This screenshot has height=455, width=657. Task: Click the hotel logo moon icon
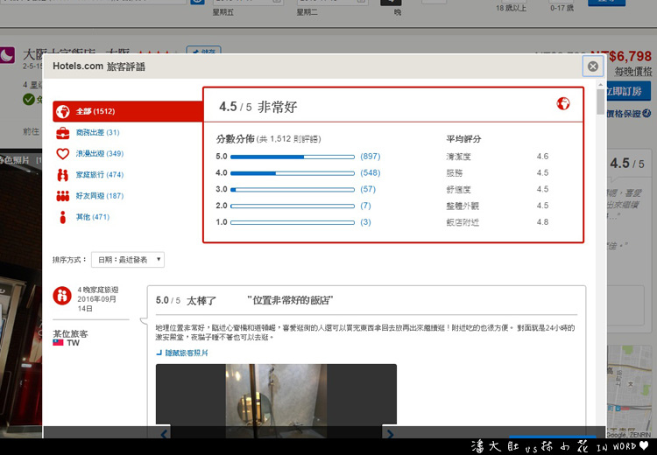(7, 55)
